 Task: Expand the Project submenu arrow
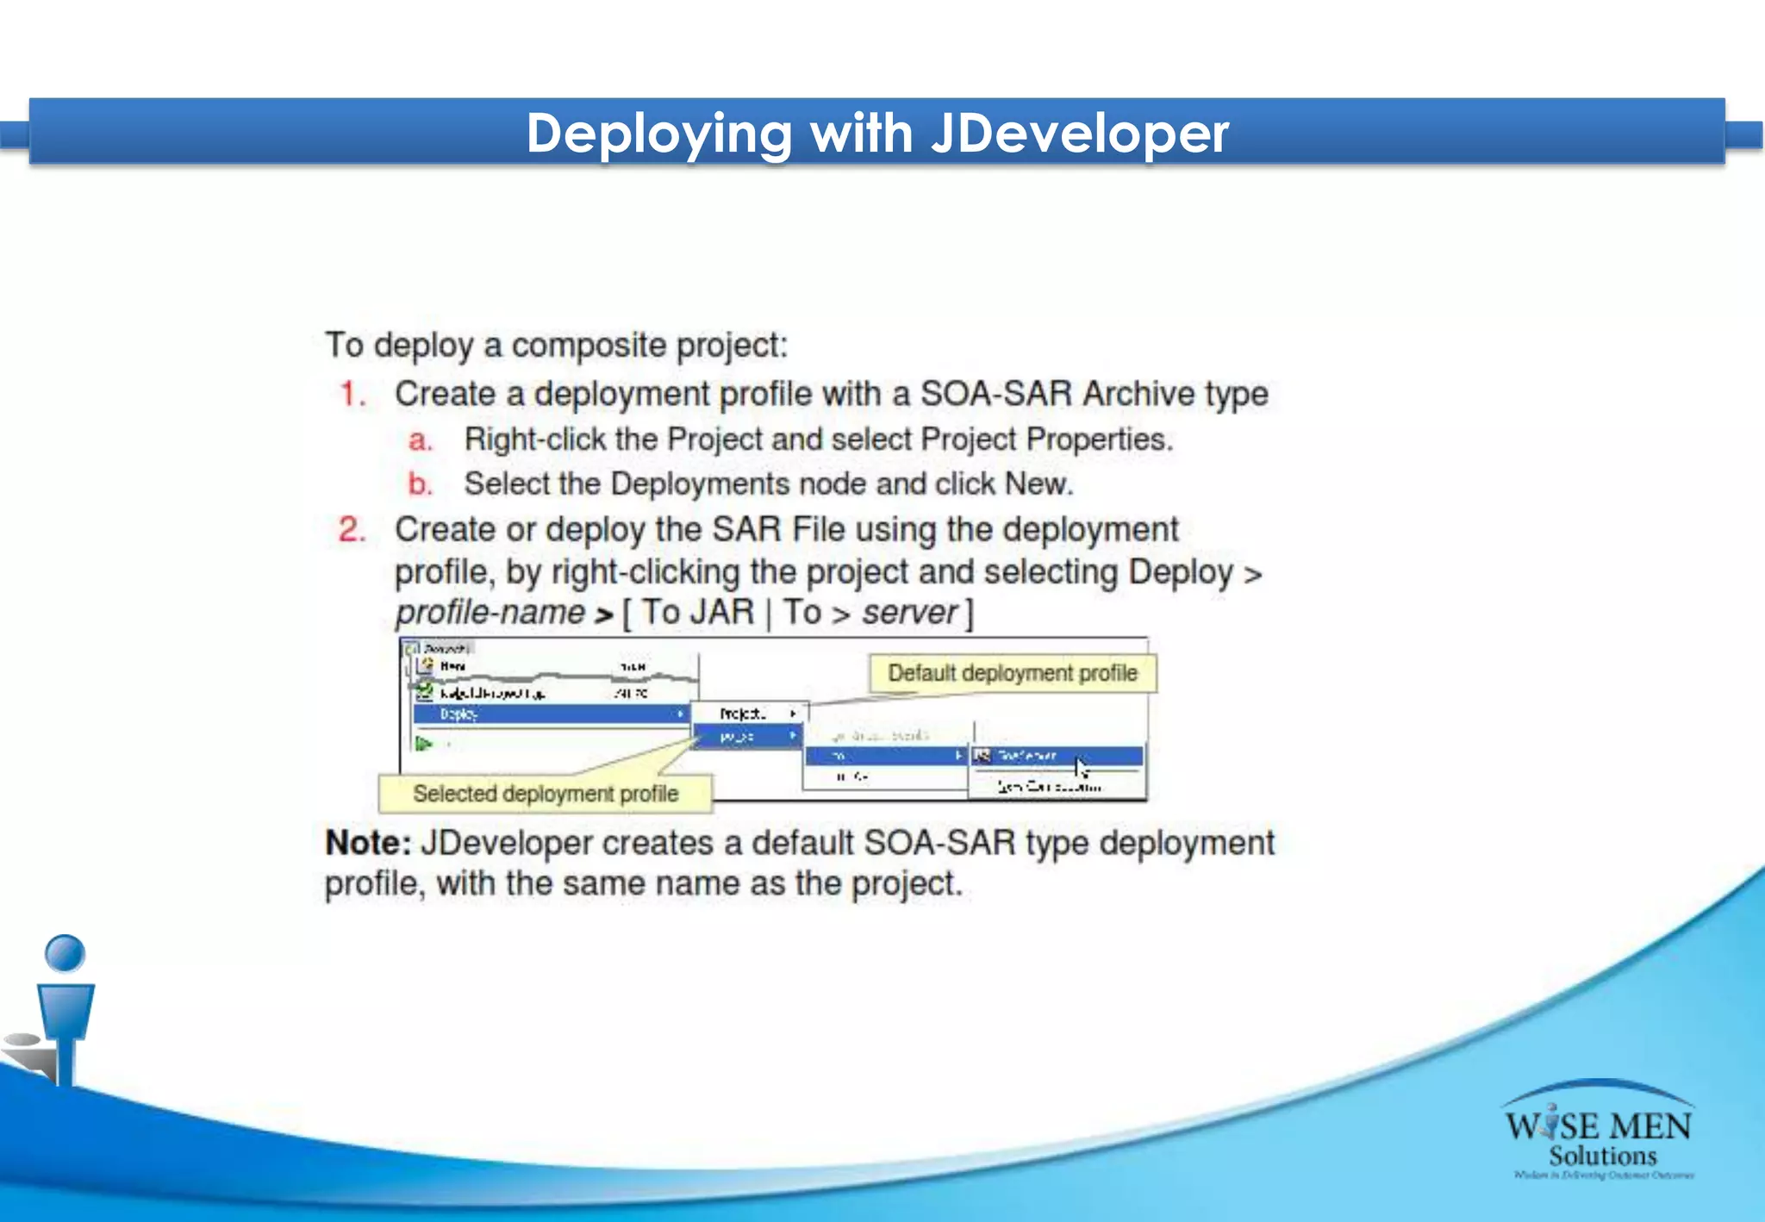(793, 714)
